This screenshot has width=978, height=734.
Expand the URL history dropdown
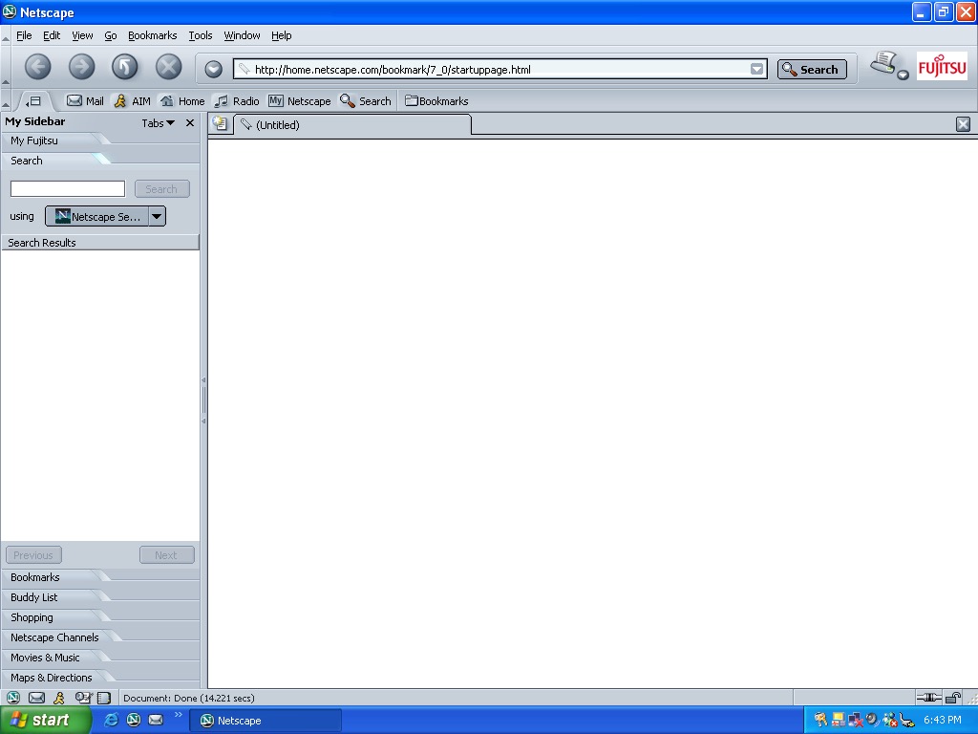pos(757,68)
